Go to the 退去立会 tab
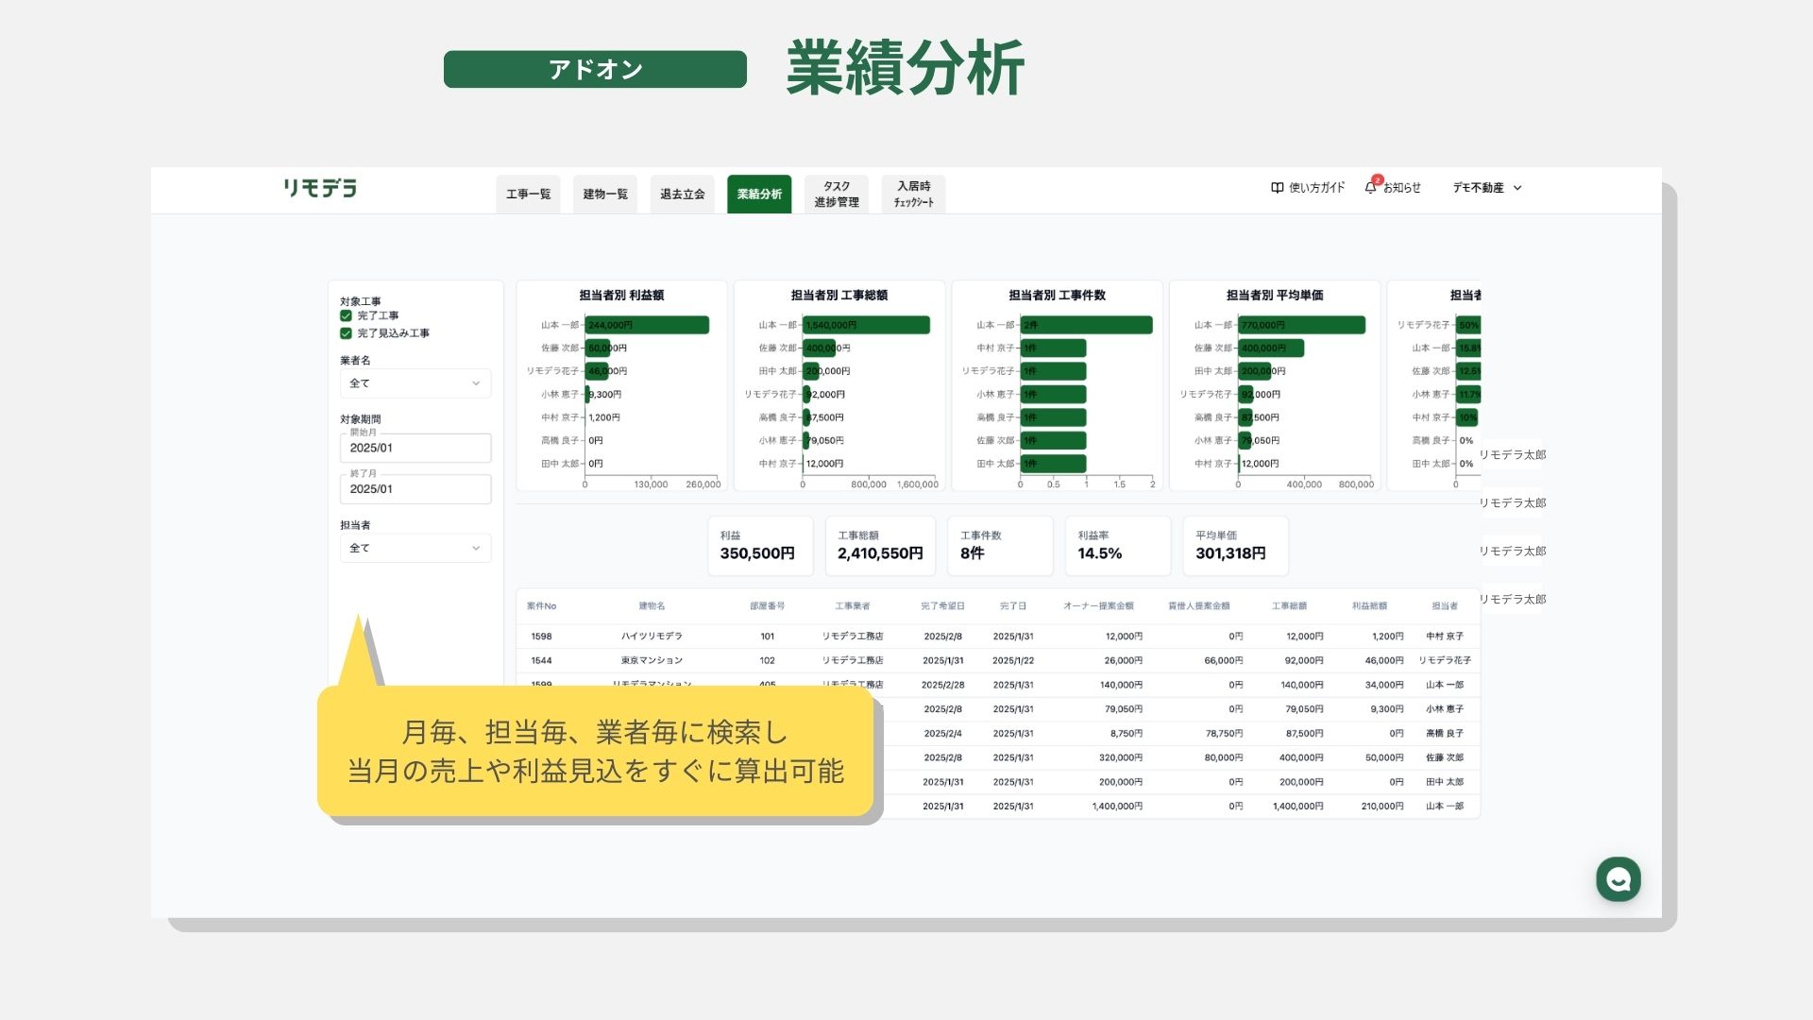The image size is (1813, 1020). 682,195
